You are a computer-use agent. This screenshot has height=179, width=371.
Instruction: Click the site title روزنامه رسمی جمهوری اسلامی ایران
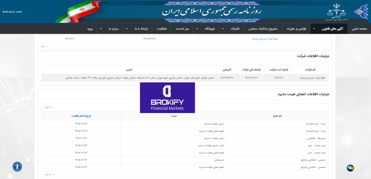pos(211,12)
